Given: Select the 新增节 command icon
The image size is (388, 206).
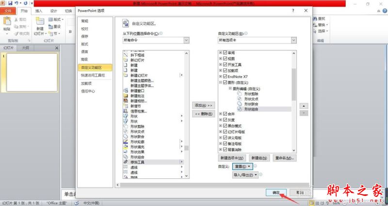Looking at the screenshot, I should pyautogui.click(x=126, y=106).
